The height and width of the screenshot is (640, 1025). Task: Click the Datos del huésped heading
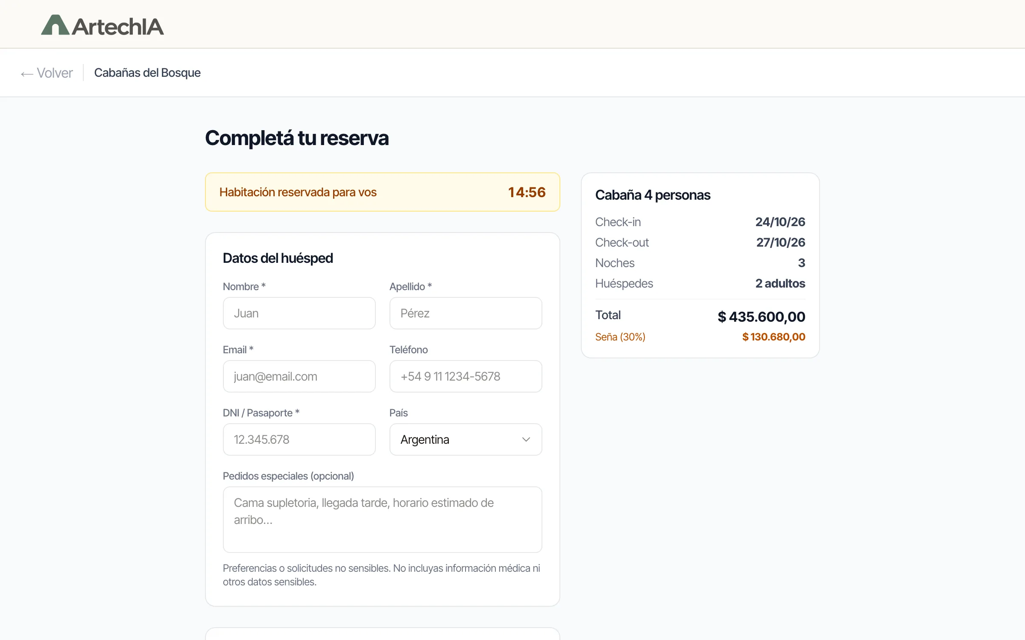click(278, 258)
